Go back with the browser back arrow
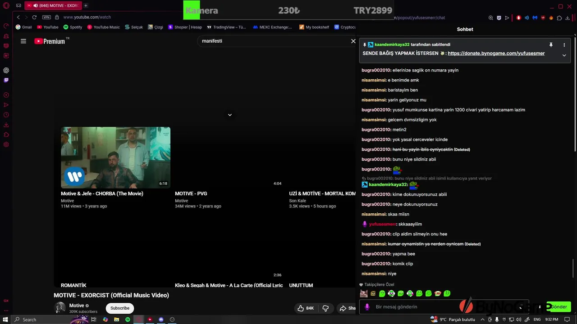The height and width of the screenshot is (324, 577). point(18,17)
